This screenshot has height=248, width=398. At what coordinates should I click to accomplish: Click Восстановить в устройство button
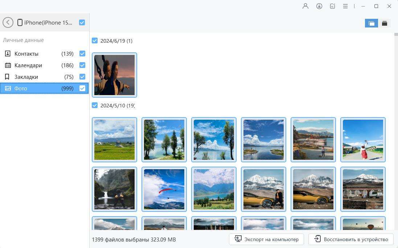click(351, 239)
